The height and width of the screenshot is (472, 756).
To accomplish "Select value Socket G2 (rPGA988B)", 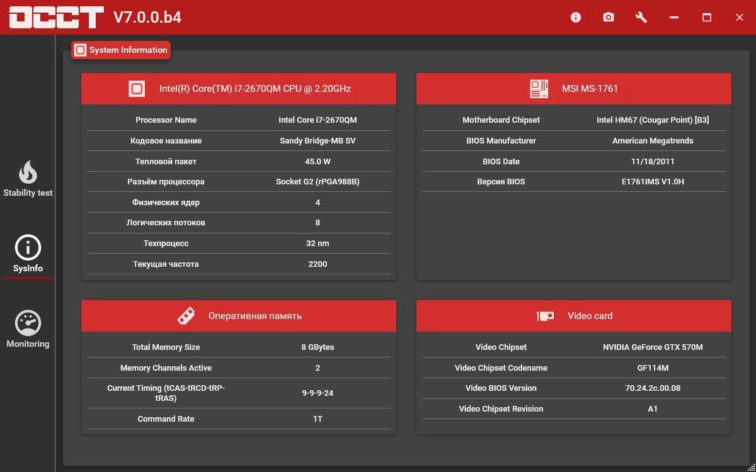I will pos(318,181).
